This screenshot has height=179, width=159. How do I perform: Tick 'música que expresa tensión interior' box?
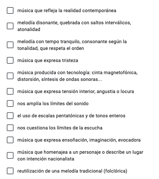(10, 91)
